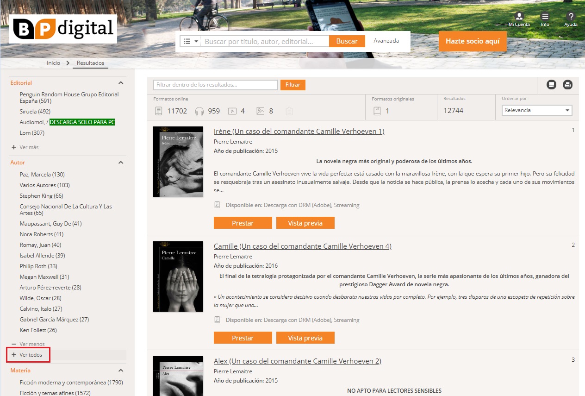The image size is (585, 396).
Task: Click Irène book cover thumbnail
Action: coord(178,162)
